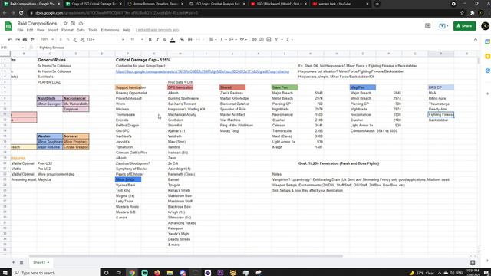Select the Critical Damage Cap - 125% cell
This screenshot has height=276, width=491.
(x=143, y=60)
